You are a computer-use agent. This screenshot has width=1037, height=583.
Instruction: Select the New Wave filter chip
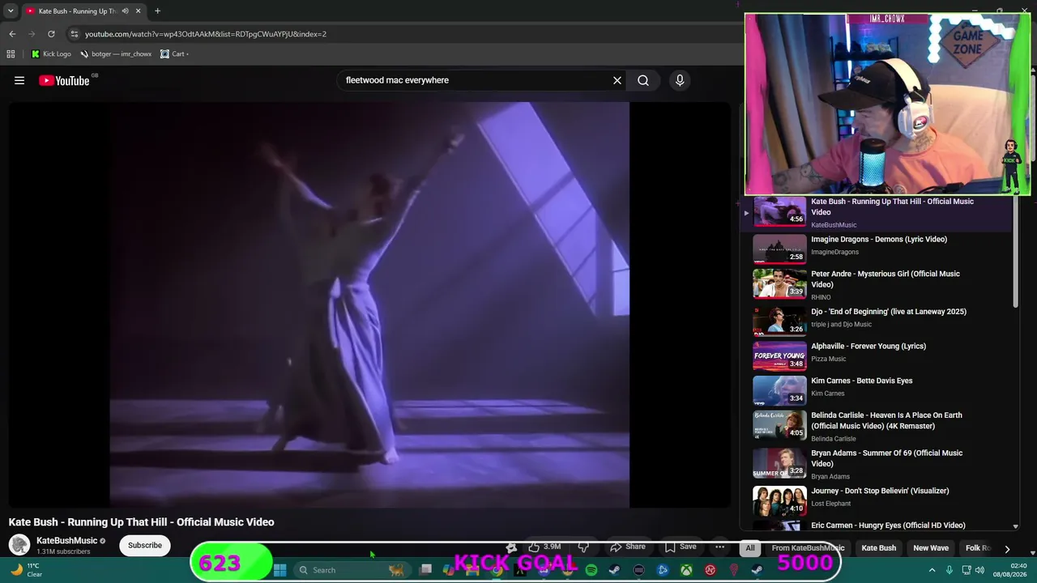coord(931,548)
